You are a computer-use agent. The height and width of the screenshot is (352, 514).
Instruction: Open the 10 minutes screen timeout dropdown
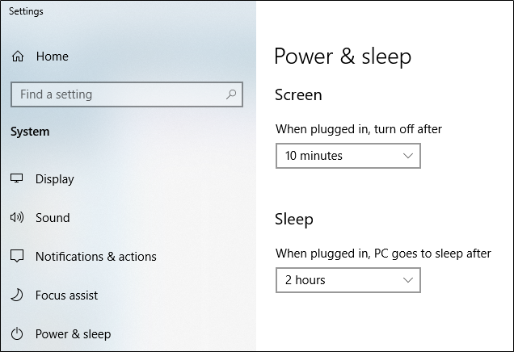click(x=348, y=156)
